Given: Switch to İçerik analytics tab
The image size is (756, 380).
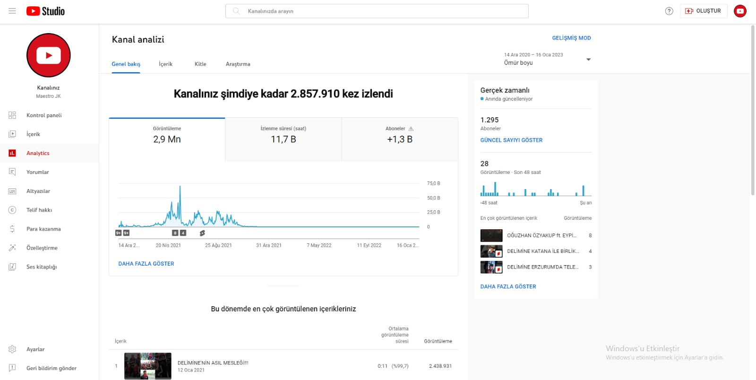Looking at the screenshot, I should tap(165, 64).
